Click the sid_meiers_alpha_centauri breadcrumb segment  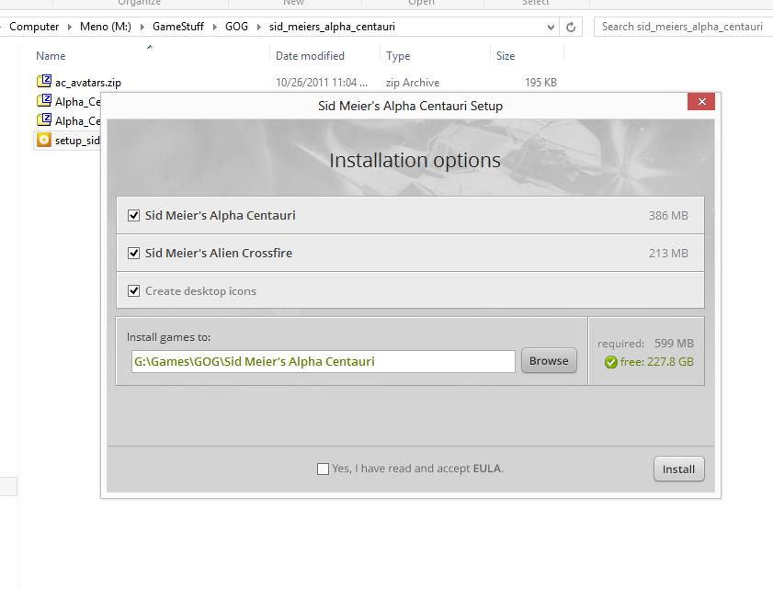332,27
